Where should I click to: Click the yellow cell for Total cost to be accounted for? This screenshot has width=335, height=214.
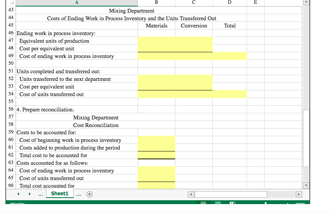(x=156, y=155)
